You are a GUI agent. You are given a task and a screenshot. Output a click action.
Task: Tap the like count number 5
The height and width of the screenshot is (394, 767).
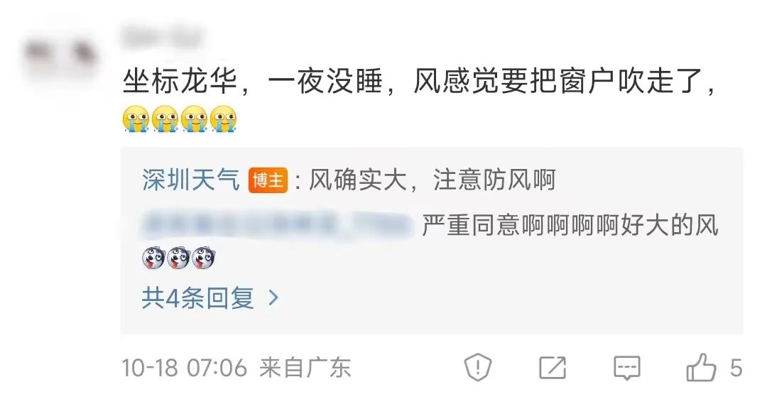pyautogui.click(x=736, y=368)
